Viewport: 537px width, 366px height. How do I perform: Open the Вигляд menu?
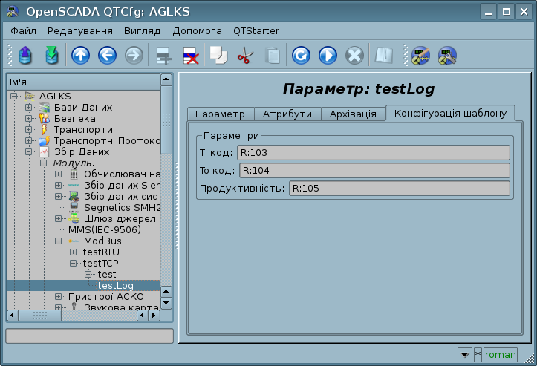pos(143,31)
